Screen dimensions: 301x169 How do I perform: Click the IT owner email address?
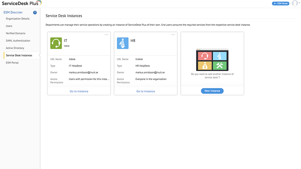click(x=83, y=73)
